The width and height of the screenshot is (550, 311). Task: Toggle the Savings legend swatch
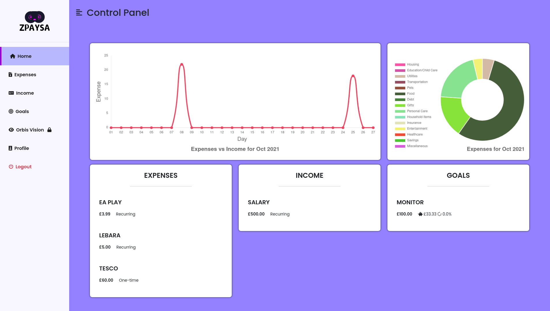[400, 140]
